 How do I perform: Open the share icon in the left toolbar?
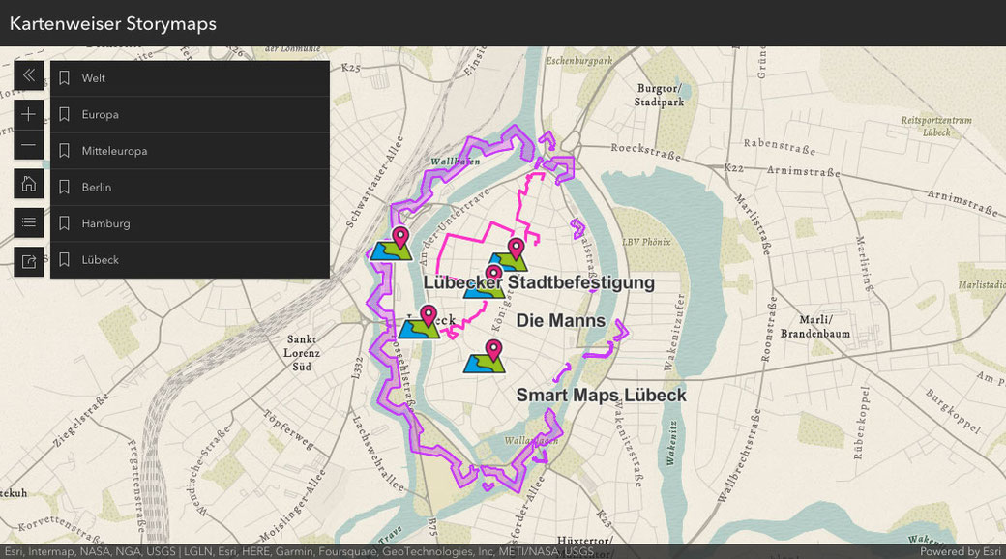(29, 261)
